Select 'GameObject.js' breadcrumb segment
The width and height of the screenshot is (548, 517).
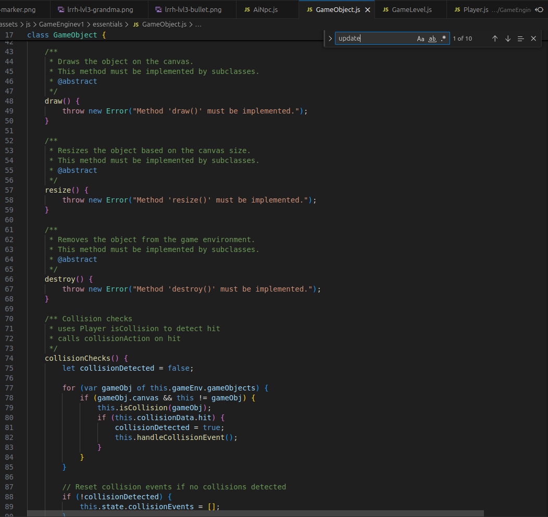tap(164, 24)
